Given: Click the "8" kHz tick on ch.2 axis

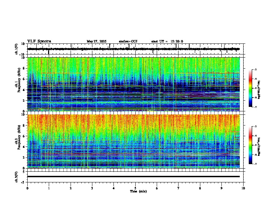Looking at the screenshot, I should point(24,125).
